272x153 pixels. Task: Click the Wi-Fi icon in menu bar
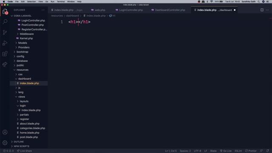212,2
